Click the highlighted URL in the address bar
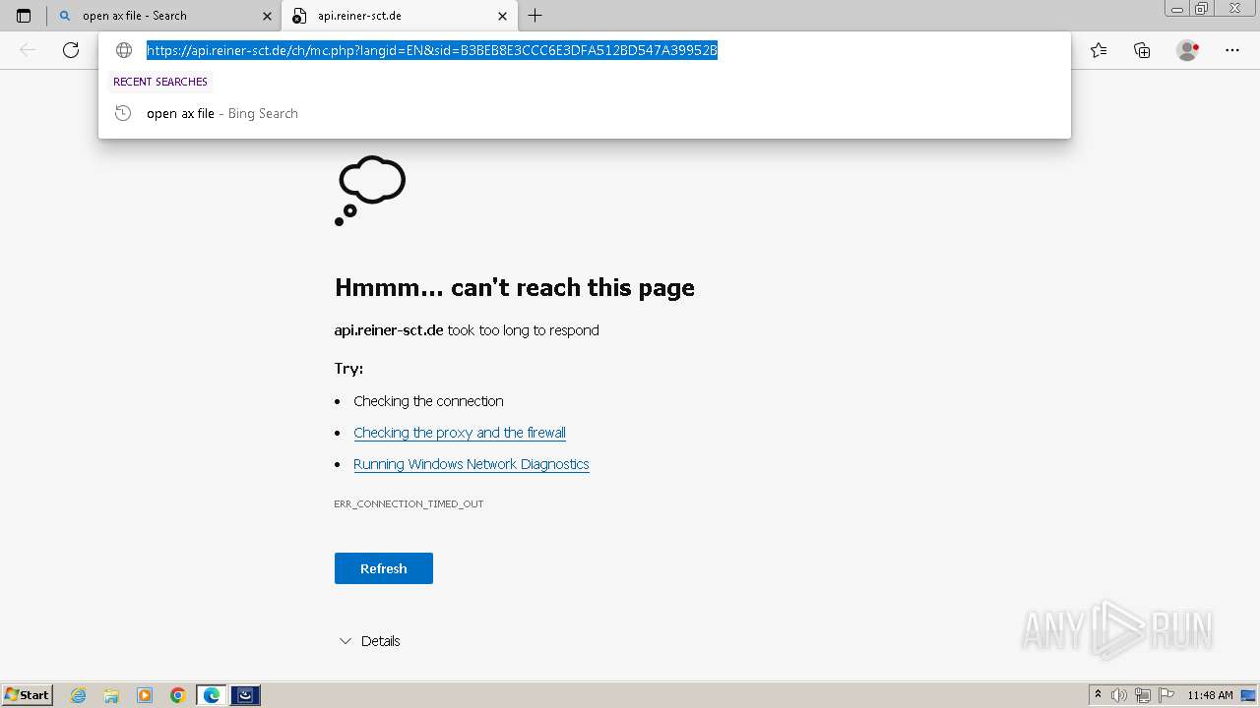The image size is (1260, 708). click(432, 50)
